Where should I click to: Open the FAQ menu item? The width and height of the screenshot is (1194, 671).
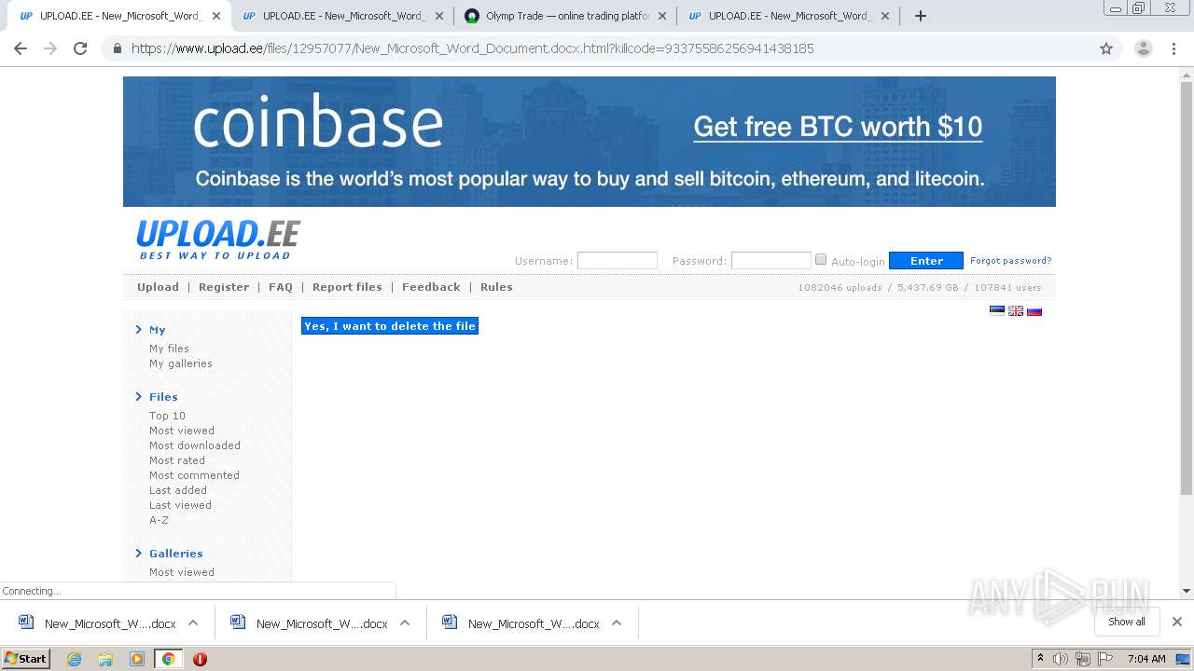281,287
